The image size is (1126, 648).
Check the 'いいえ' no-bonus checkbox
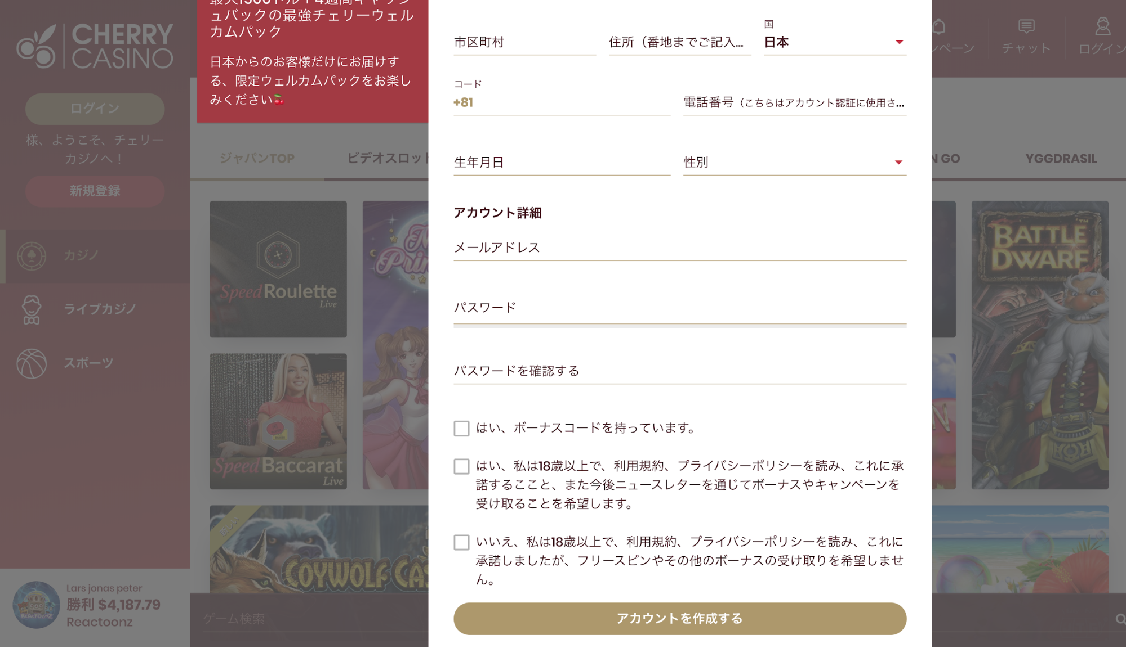click(x=461, y=542)
